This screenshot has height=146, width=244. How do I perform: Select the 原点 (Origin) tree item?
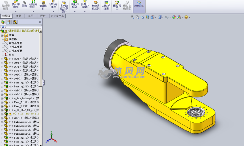tap(11, 55)
